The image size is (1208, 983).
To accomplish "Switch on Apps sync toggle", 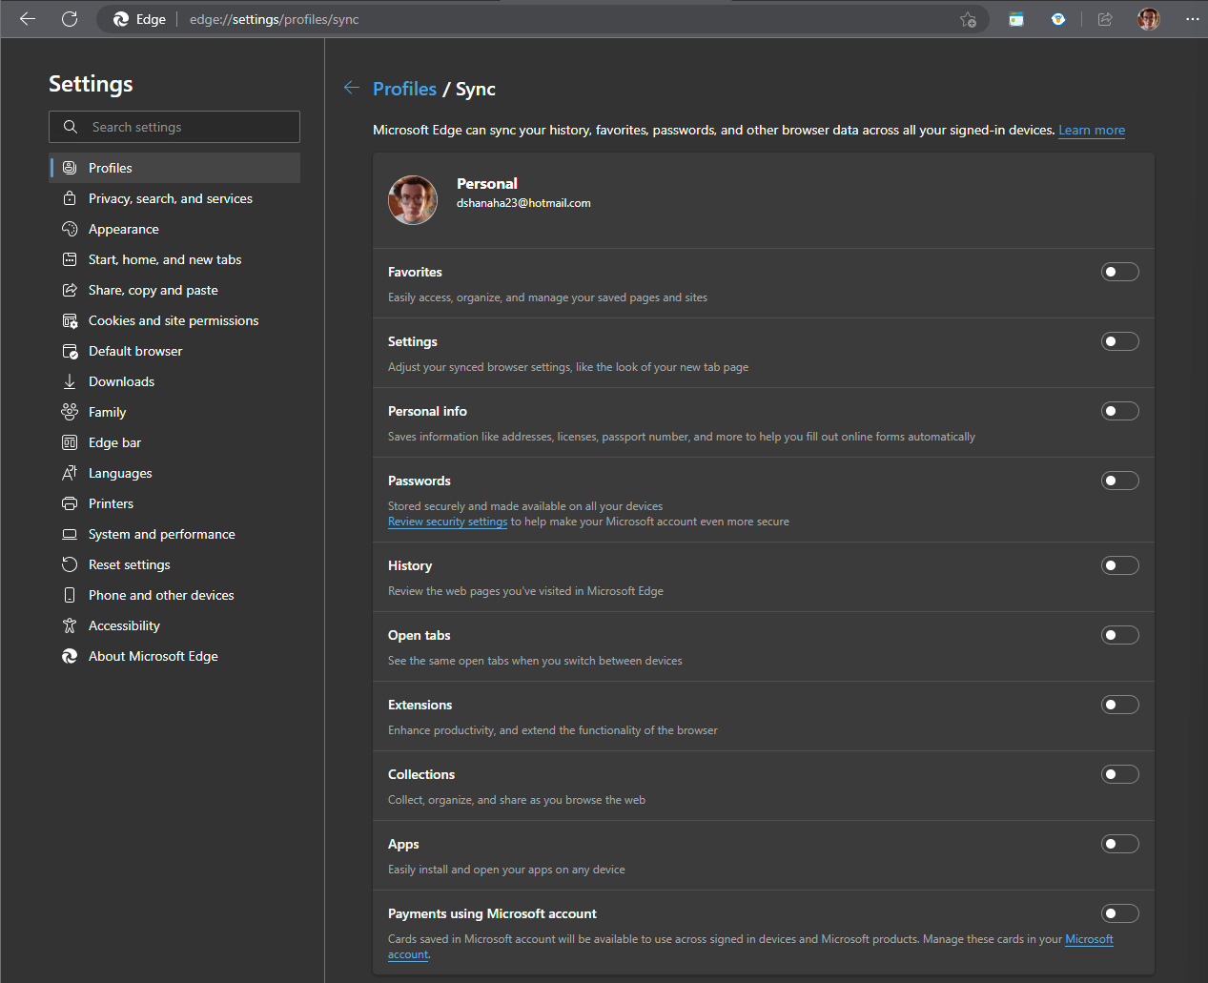I will point(1120,844).
